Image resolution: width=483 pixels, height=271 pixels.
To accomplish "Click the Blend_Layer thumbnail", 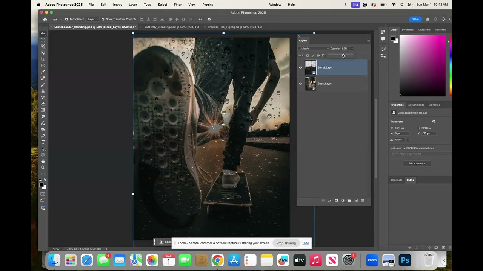I will (x=310, y=67).
